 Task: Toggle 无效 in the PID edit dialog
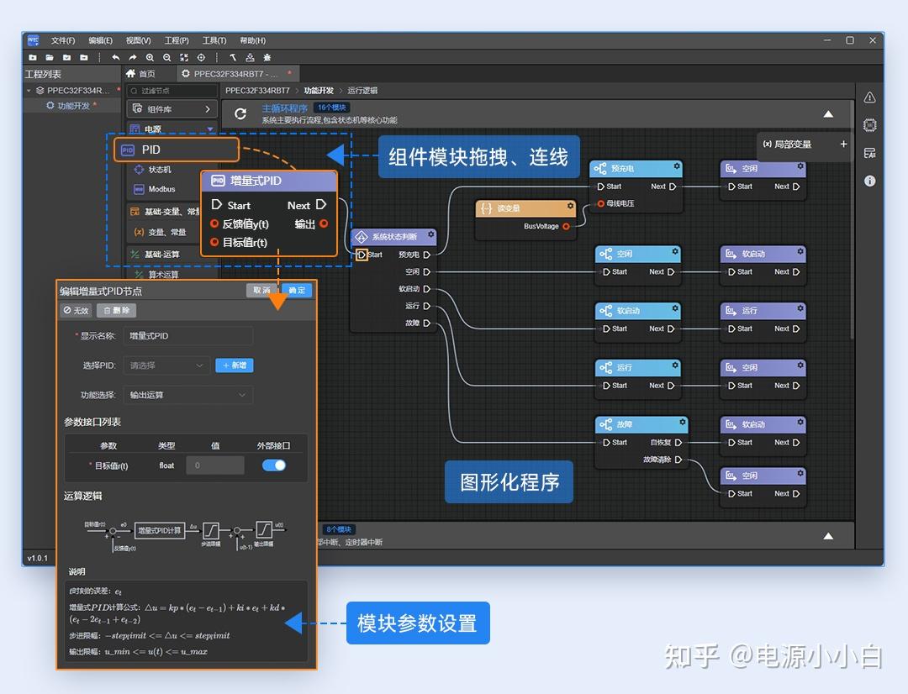(76, 310)
